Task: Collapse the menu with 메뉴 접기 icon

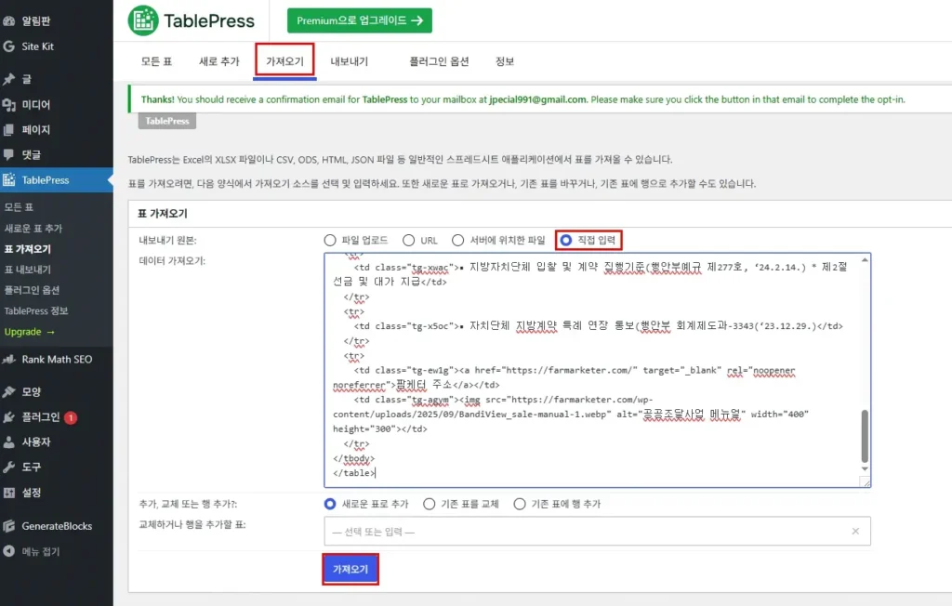Action: [9, 551]
